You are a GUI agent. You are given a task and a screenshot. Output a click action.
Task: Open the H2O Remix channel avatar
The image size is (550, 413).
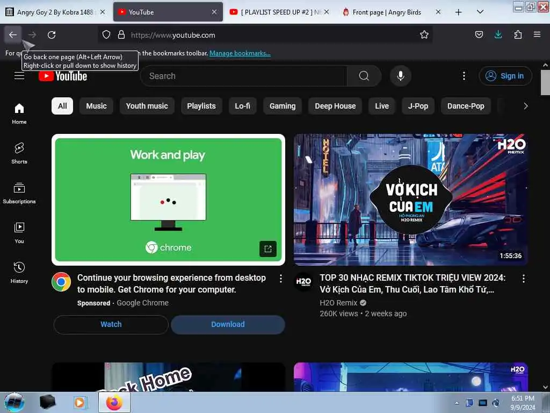point(304,282)
